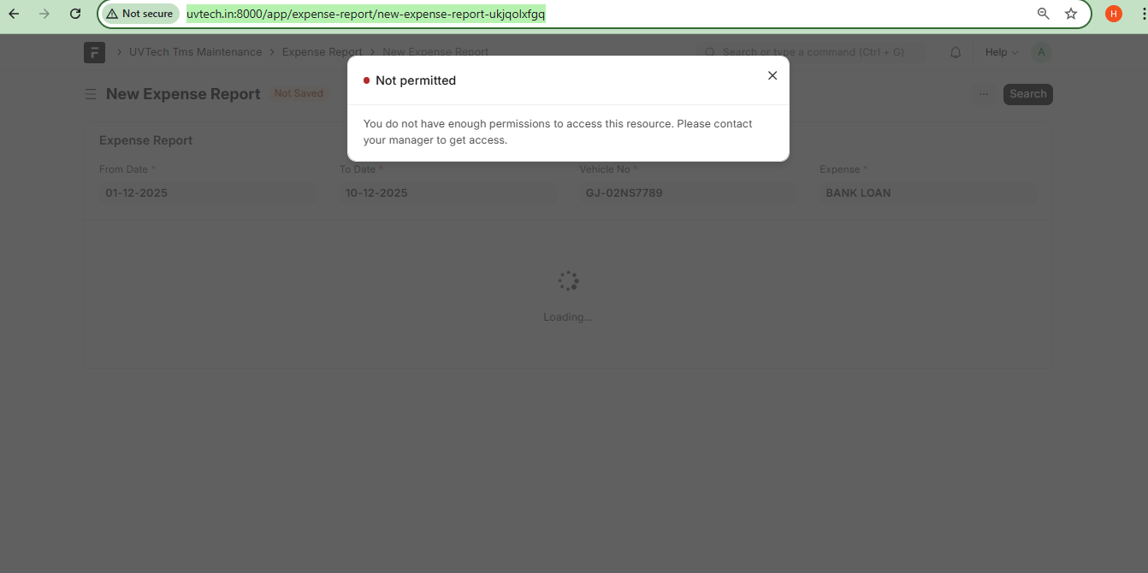Screen dimensions: 1148x573
Task: Click the Not secure warning badge
Action: pyautogui.click(x=140, y=14)
